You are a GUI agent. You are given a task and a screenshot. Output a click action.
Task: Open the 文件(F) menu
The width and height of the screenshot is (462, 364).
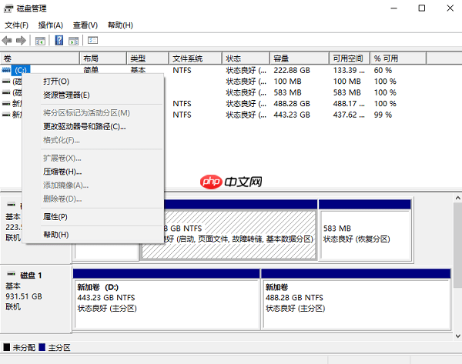16,25
